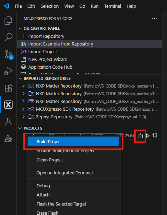Open the Go menu
The width and height of the screenshot is (167, 215).
(82, 6)
